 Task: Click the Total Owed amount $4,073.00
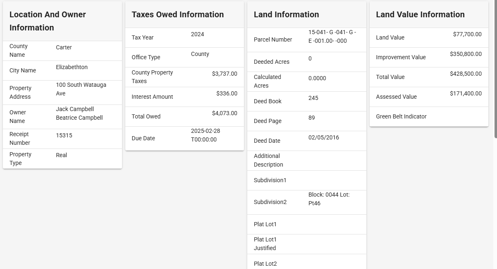point(224,113)
